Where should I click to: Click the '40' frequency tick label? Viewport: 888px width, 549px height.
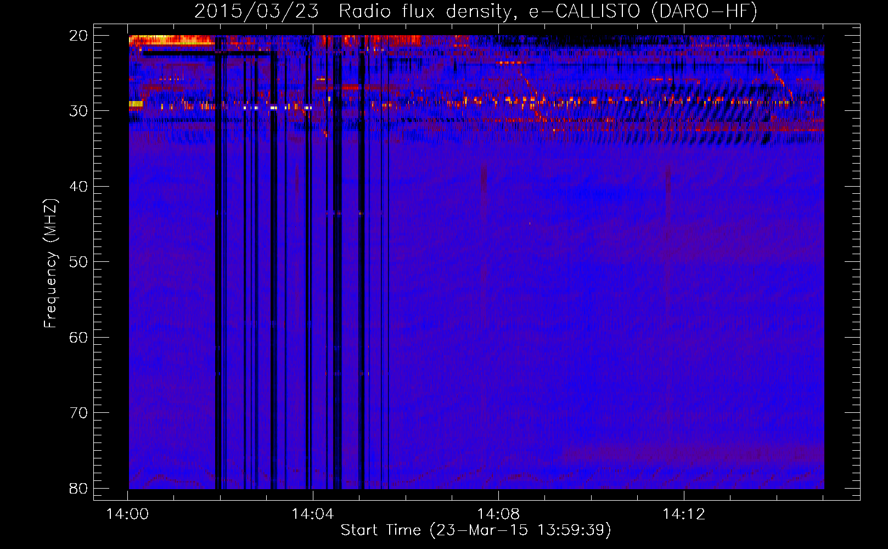coord(78,187)
